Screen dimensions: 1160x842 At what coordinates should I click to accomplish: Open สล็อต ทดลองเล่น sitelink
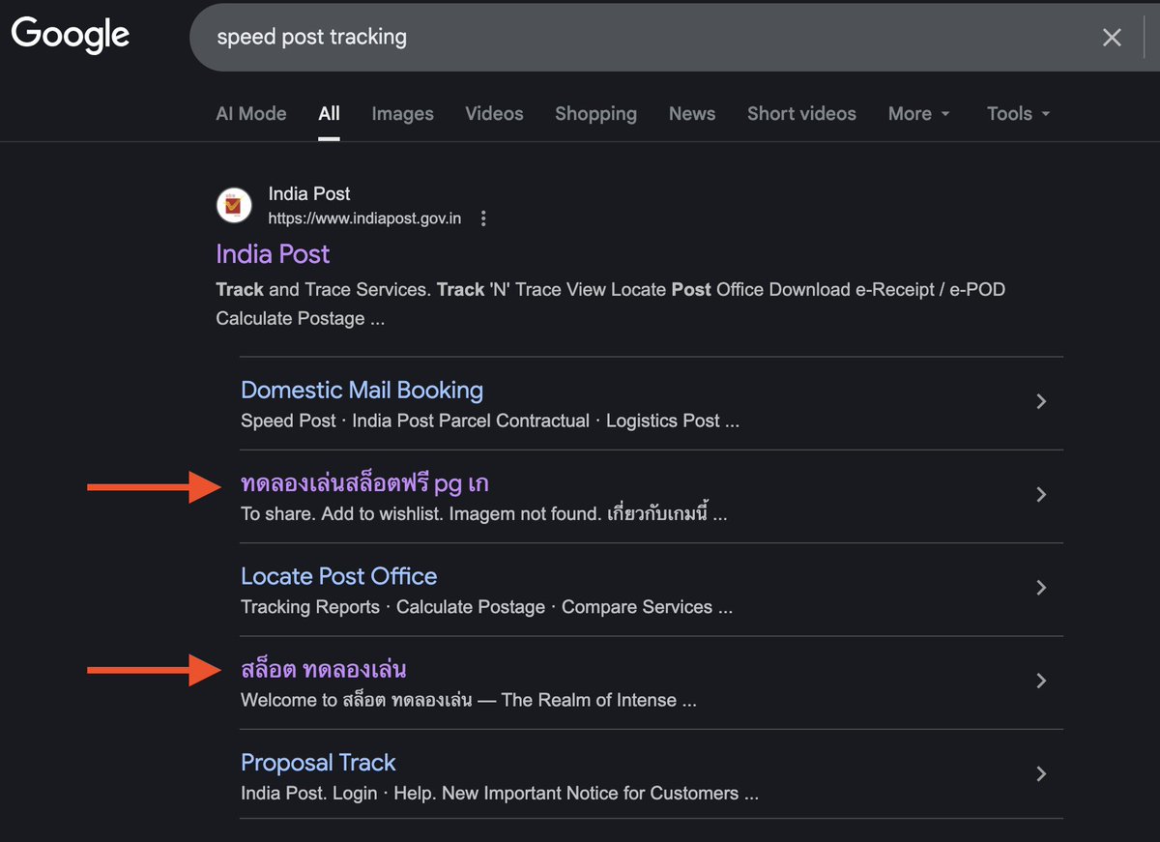323,669
